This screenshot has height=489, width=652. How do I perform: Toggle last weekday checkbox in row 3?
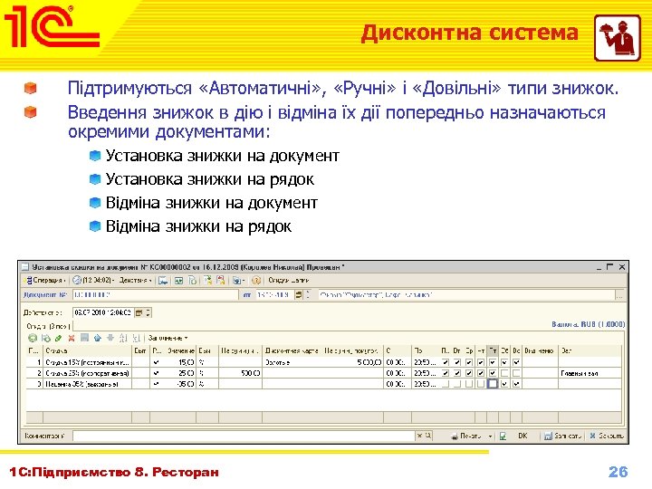516,384
